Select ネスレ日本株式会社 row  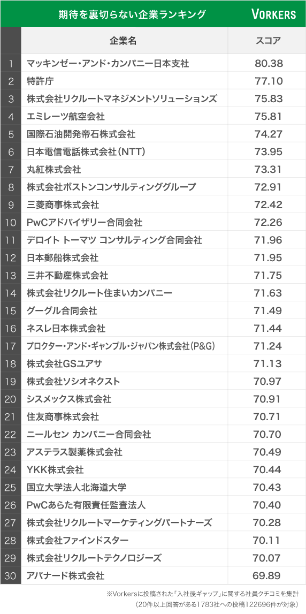click(153, 328)
